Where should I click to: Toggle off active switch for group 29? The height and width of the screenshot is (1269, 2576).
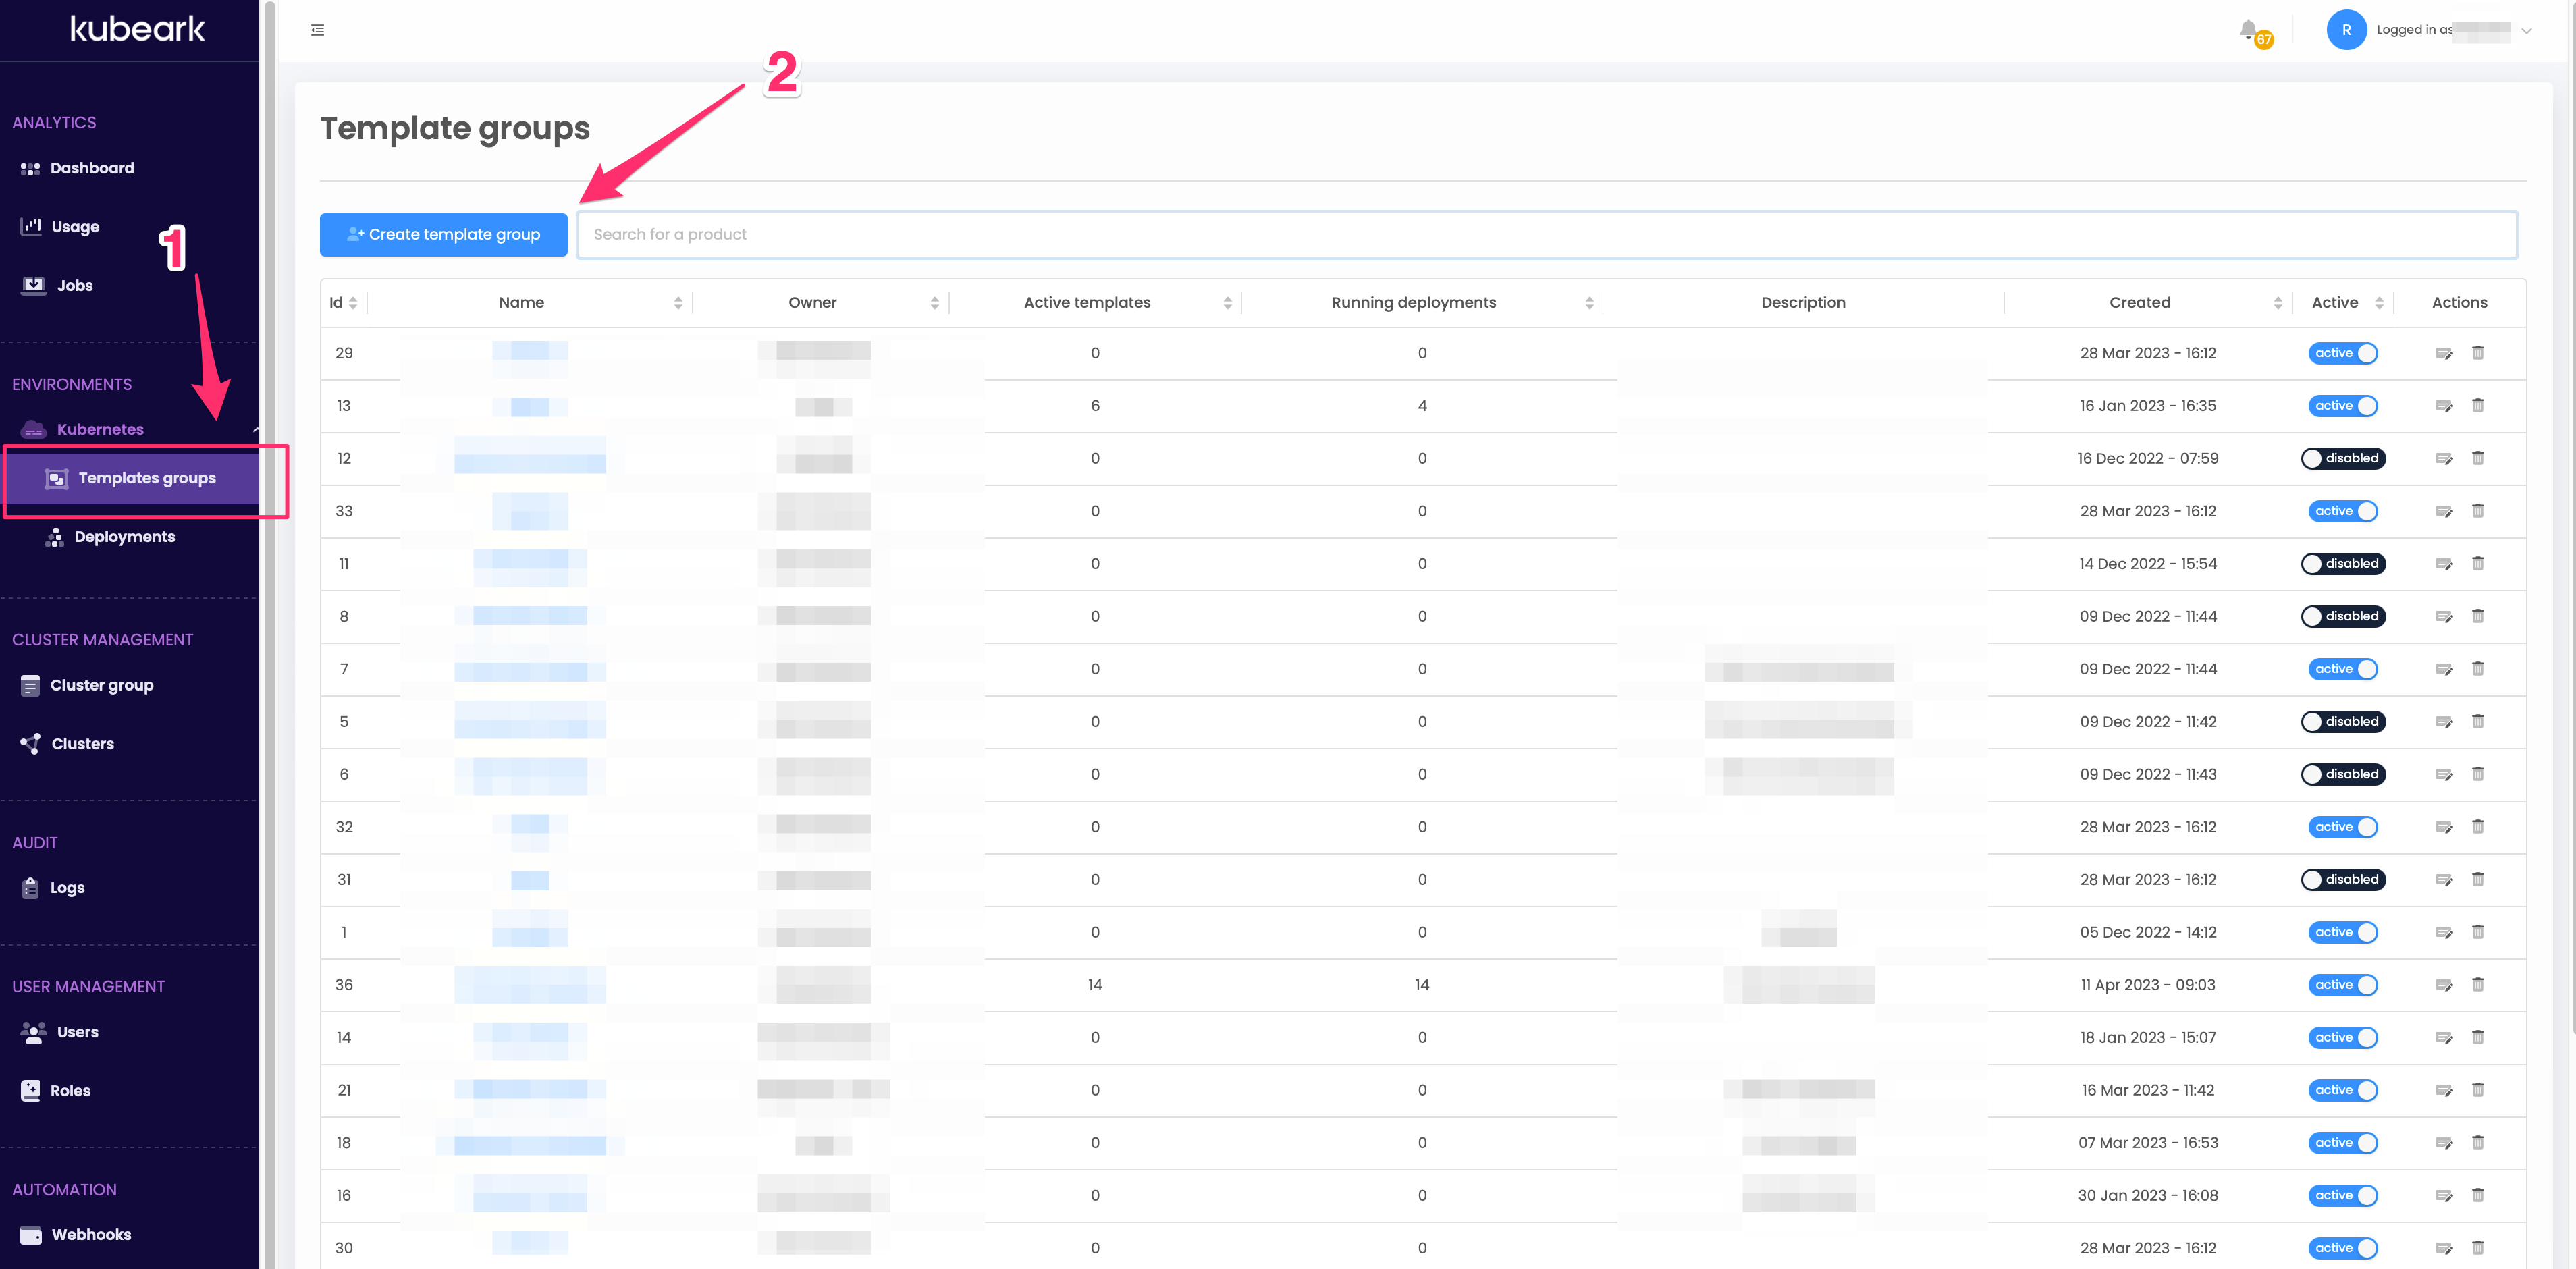pyautogui.click(x=2343, y=353)
